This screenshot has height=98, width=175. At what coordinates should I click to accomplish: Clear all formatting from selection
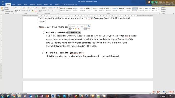coord(37,8)
